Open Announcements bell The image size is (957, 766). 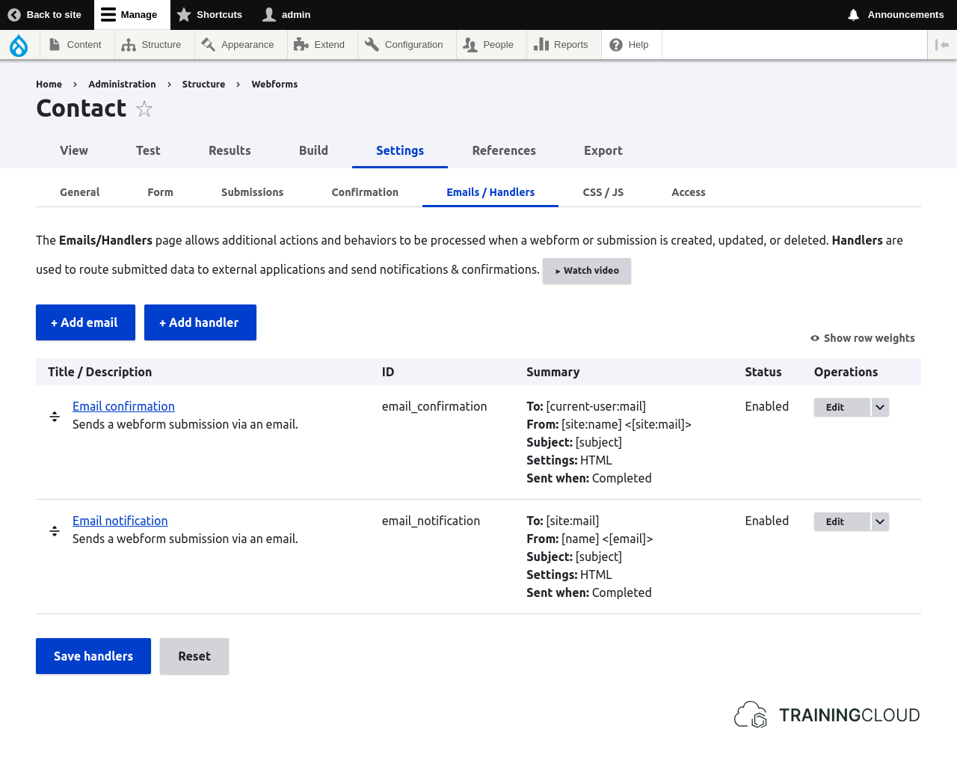tap(896, 14)
